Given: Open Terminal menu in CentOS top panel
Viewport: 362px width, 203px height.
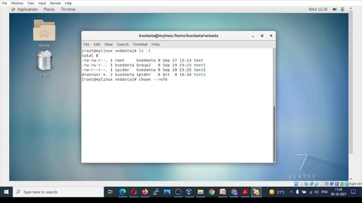Looking at the screenshot, I should 68,9.
